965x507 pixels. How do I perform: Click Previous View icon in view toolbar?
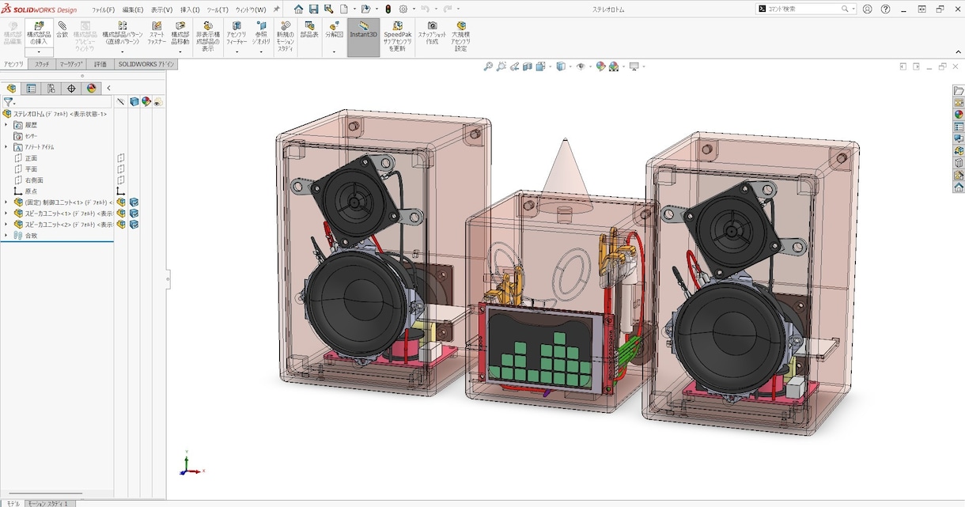point(514,66)
